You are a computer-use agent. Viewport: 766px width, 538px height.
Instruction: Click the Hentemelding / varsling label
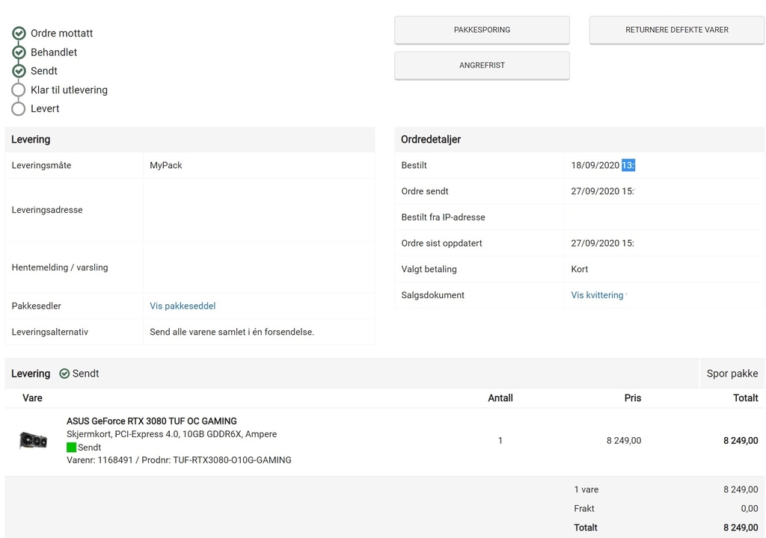pos(60,268)
